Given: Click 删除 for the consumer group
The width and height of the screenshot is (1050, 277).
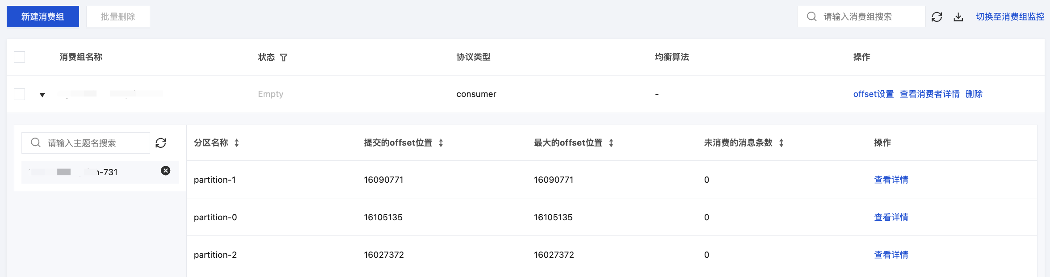Looking at the screenshot, I should tap(974, 94).
